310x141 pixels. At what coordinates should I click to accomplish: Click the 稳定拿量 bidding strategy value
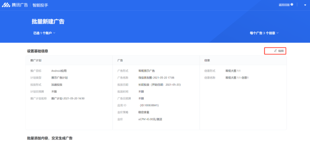pyautogui.click(x=144, y=112)
